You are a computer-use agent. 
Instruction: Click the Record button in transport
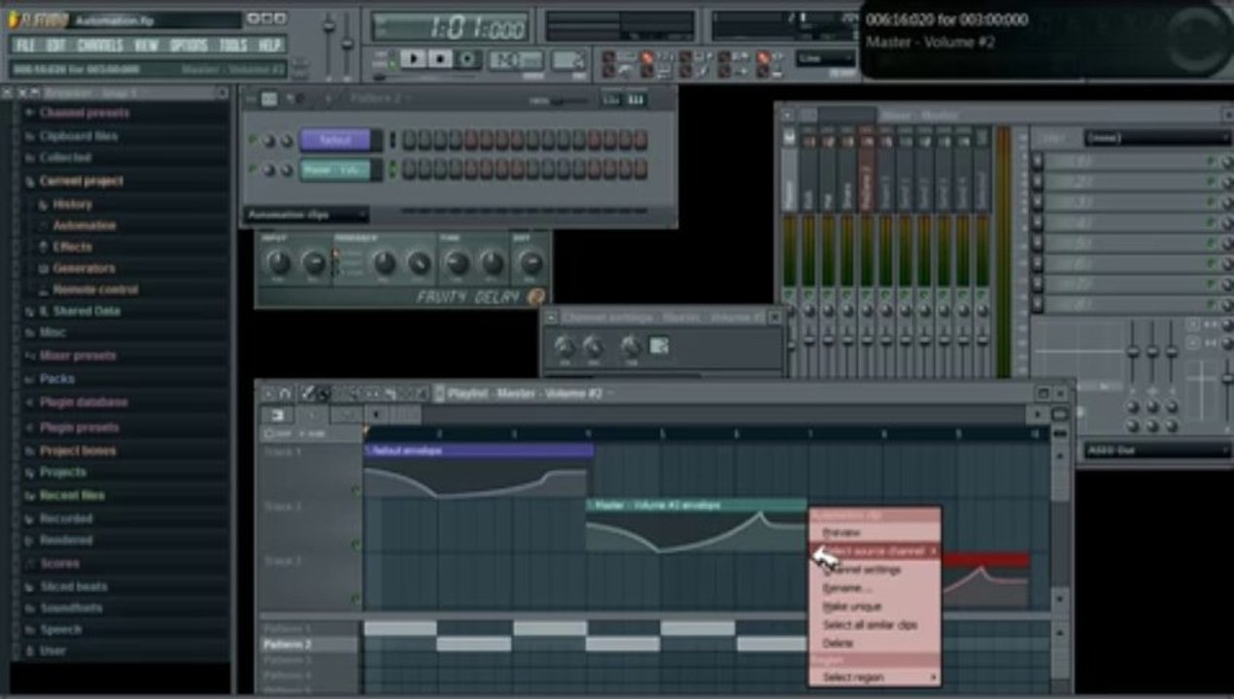pyautogui.click(x=468, y=59)
